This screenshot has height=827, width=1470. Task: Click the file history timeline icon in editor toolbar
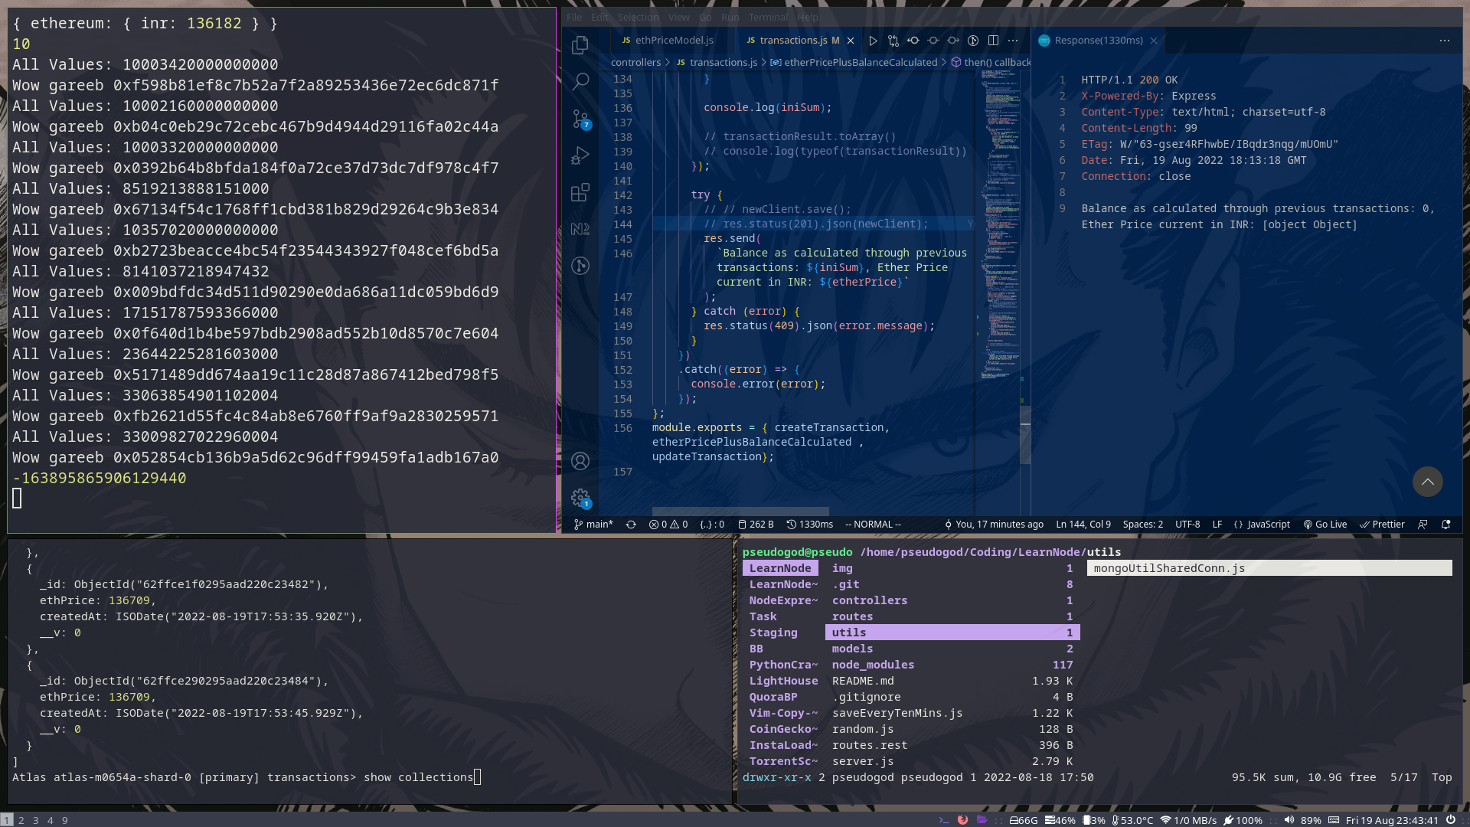click(x=973, y=41)
